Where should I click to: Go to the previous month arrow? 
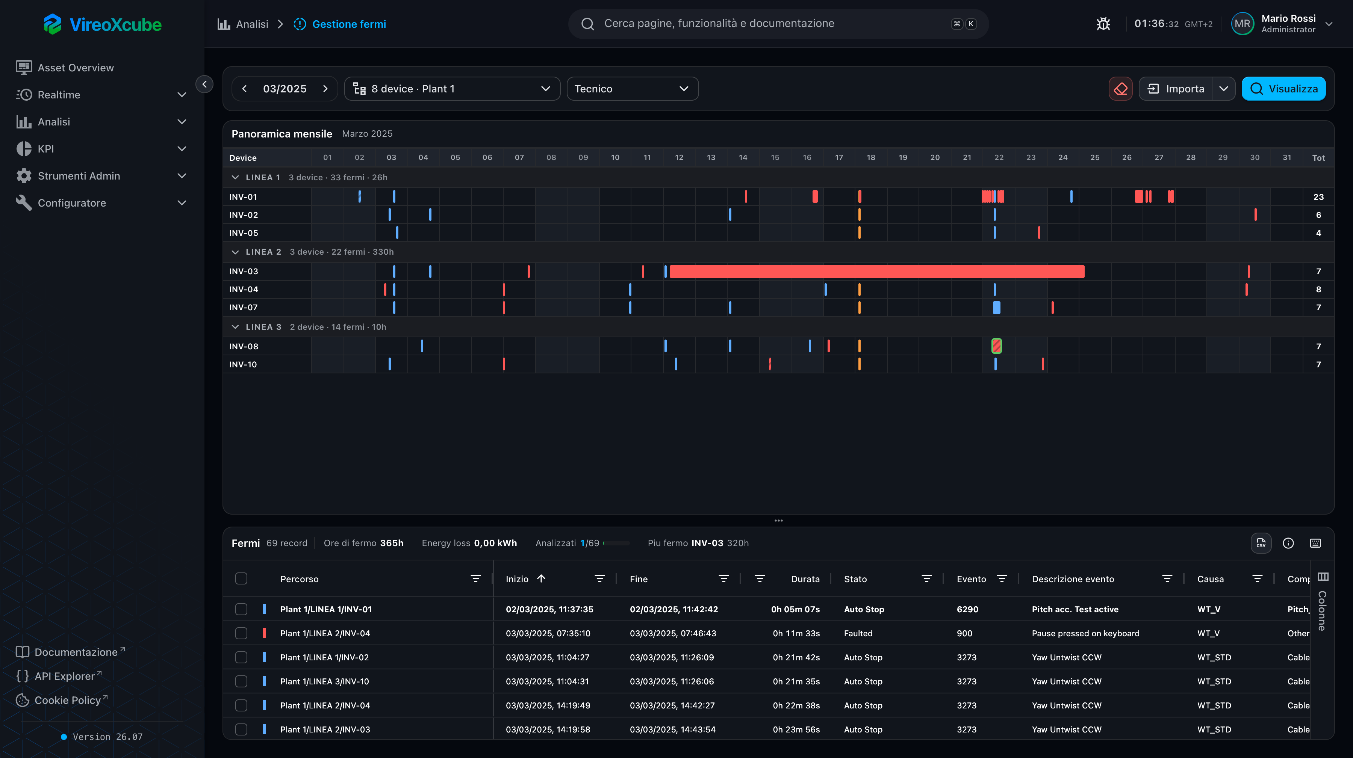(245, 89)
